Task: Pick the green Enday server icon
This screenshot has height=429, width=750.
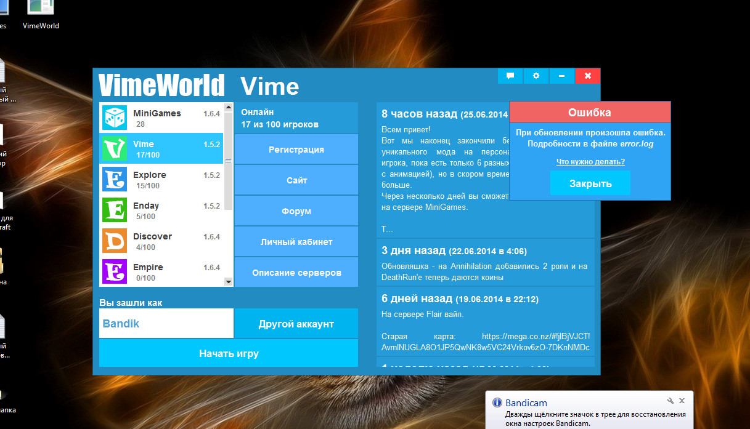Action: coord(114,210)
